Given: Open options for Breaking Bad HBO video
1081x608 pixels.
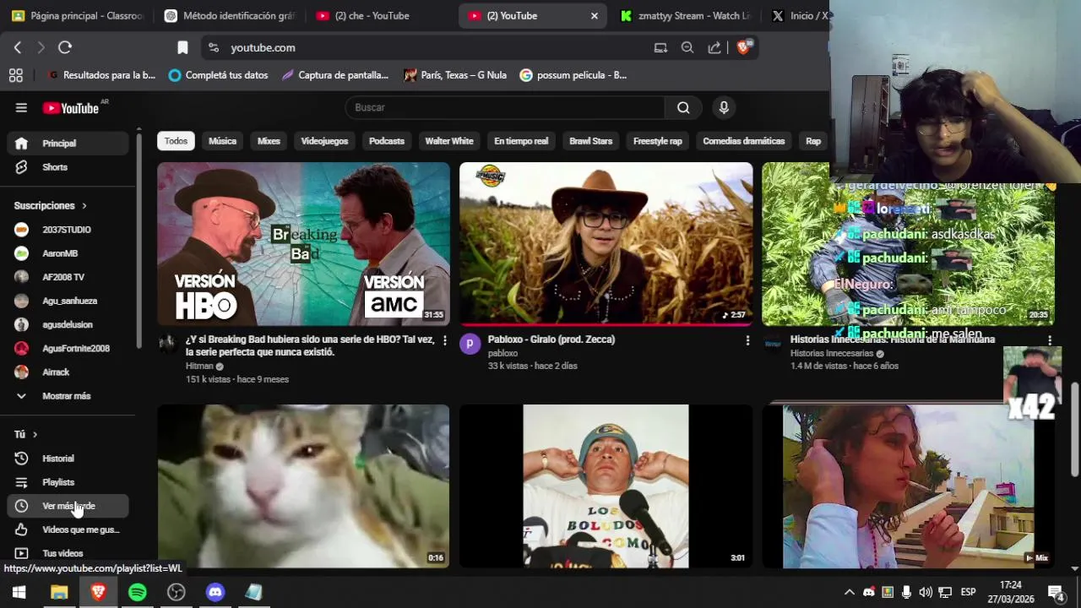Looking at the screenshot, I should click(x=445, y=340).
